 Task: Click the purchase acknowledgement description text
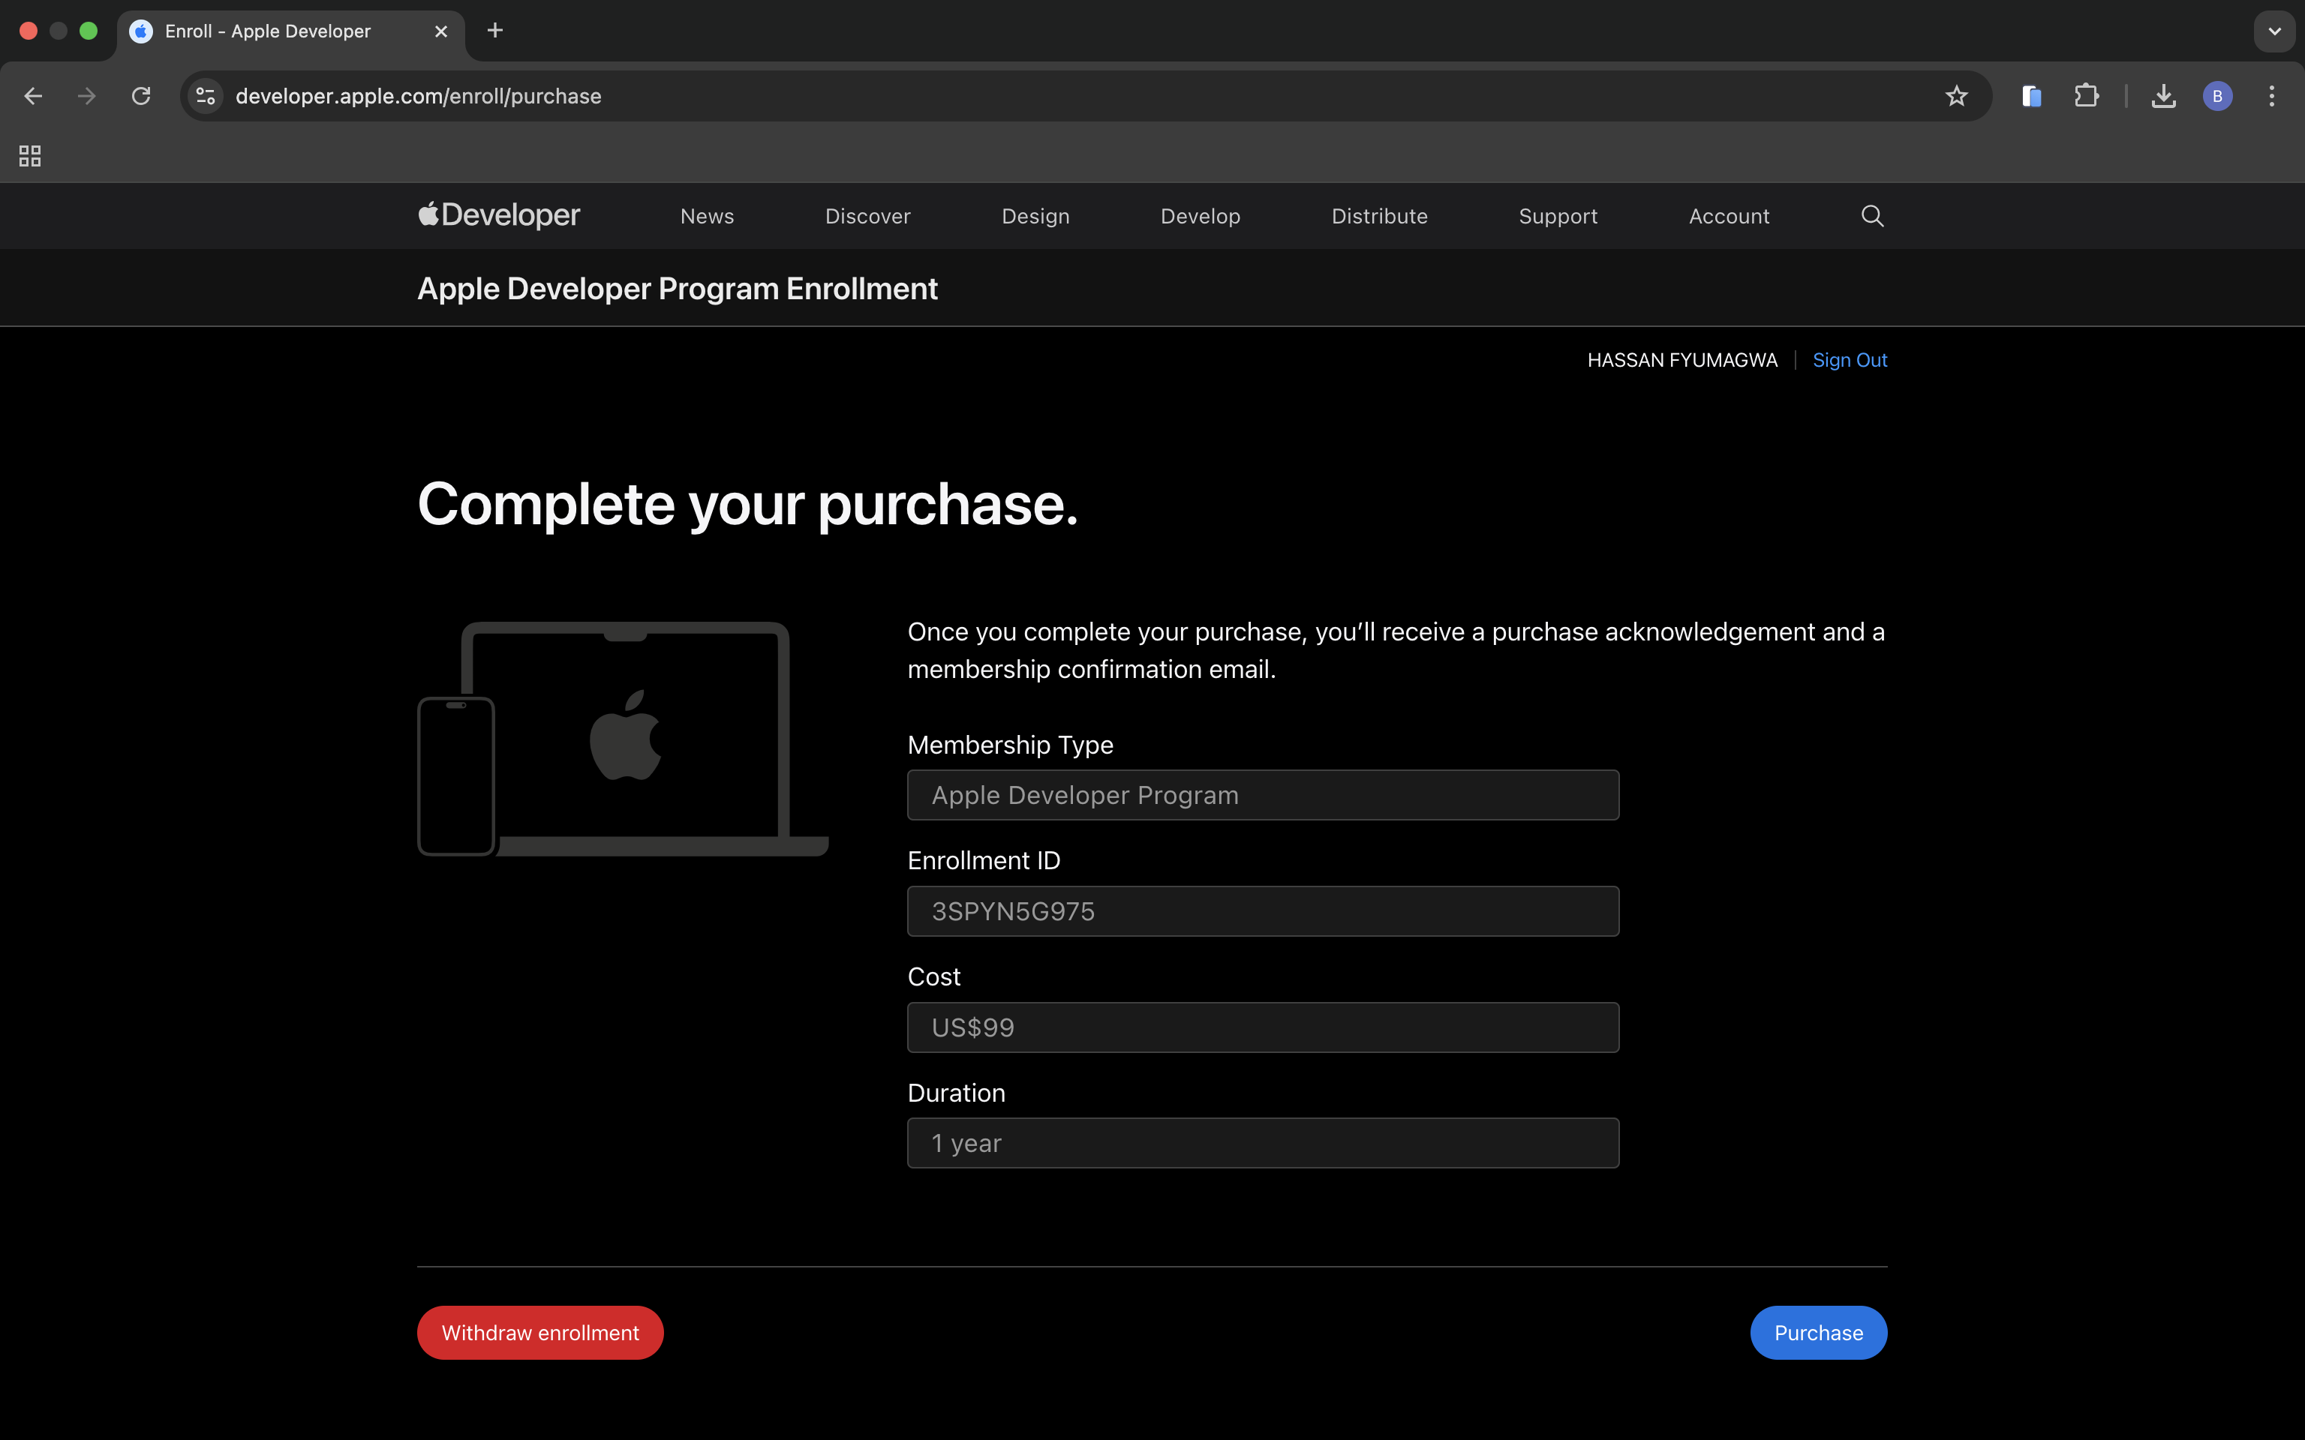[1396, 650]
